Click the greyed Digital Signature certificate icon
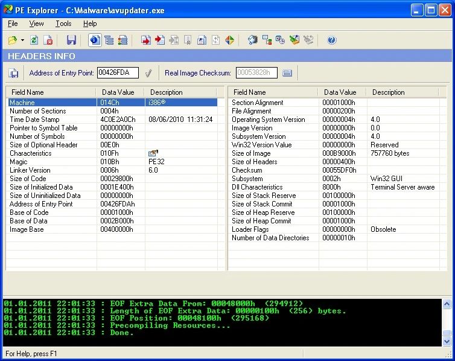The width and height of the screenshot is (455, 361). [x=188, y=40]
